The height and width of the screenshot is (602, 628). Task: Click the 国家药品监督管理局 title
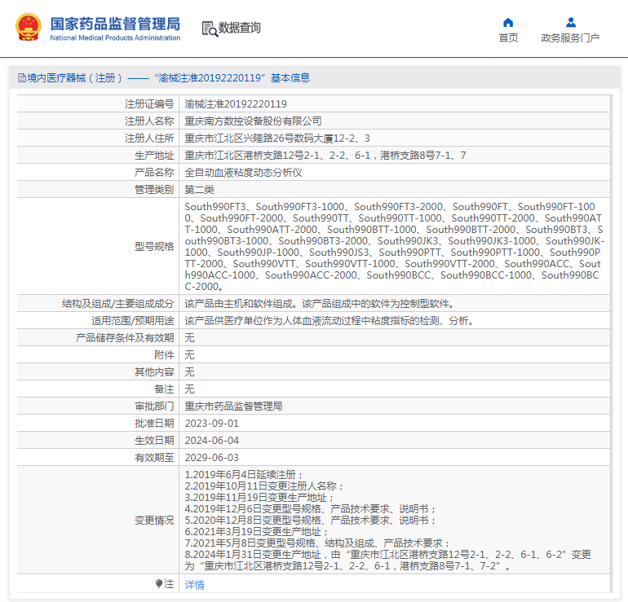click(115, 24)
